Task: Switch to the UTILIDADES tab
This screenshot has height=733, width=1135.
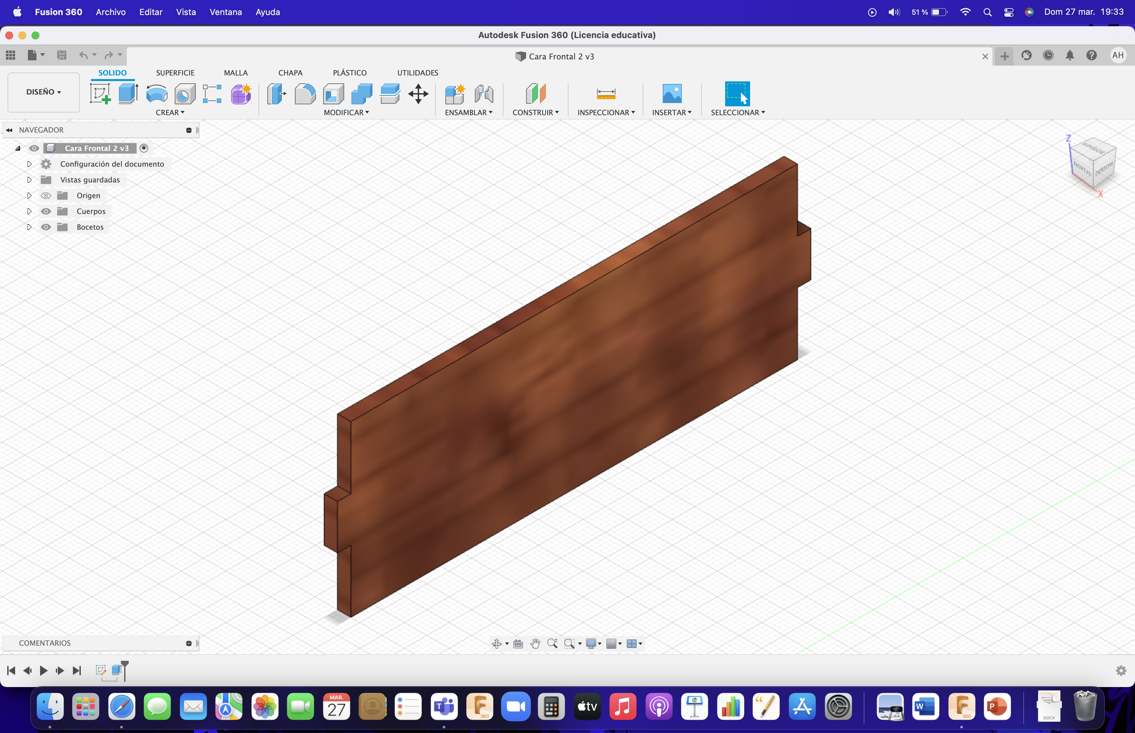Action: pos(417,73)
